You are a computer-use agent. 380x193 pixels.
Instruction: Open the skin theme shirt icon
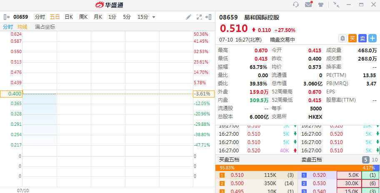321,5
